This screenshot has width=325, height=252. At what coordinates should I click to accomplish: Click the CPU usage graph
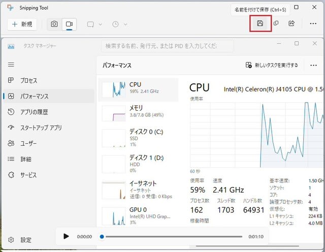257,135
